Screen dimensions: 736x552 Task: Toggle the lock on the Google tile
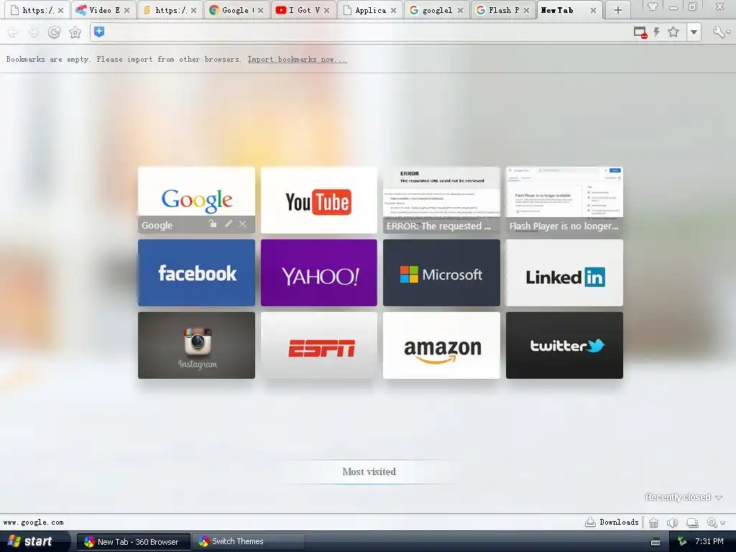[213, 224]
